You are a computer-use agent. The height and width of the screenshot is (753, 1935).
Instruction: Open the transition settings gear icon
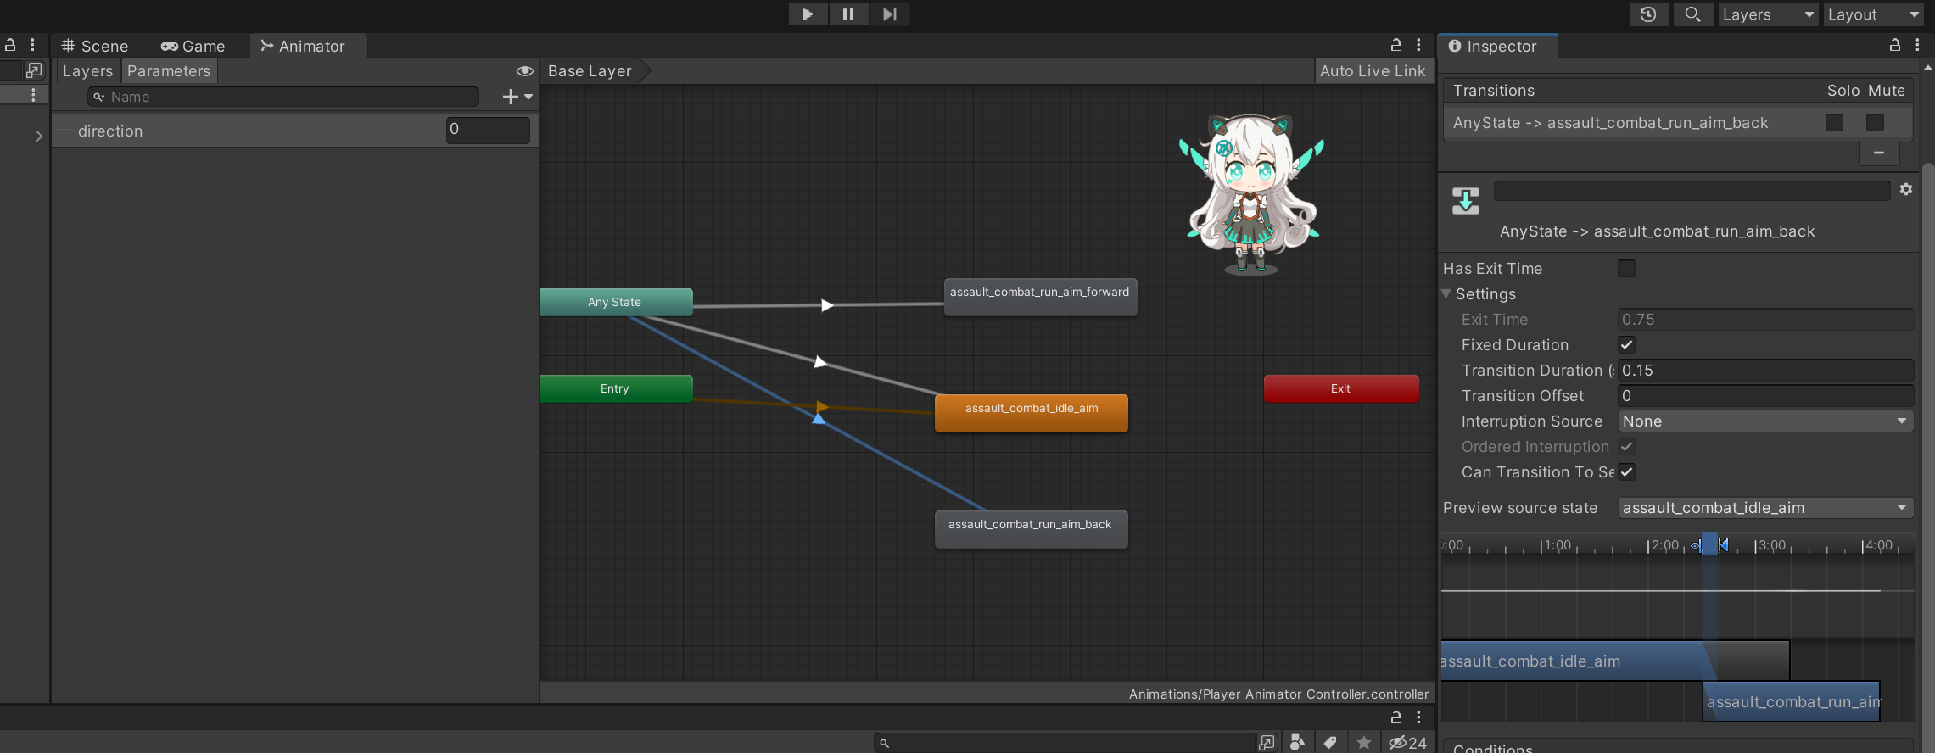(1906, 189)
